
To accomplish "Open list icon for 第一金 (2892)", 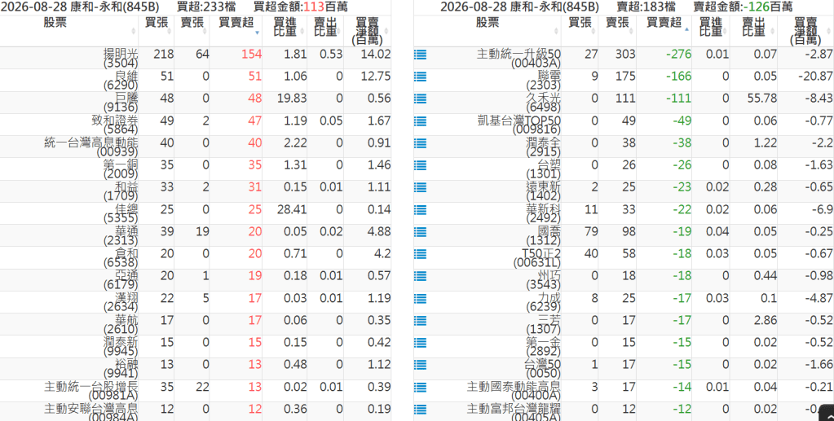I will point(420,343).
